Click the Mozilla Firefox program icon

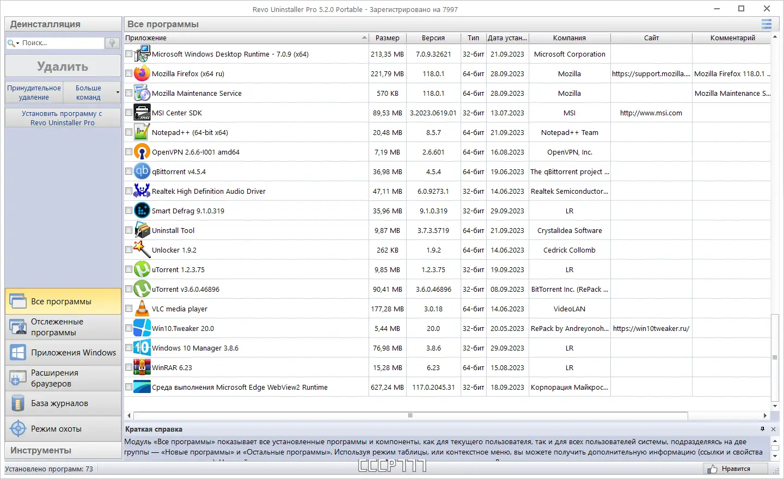click(142, 73)
